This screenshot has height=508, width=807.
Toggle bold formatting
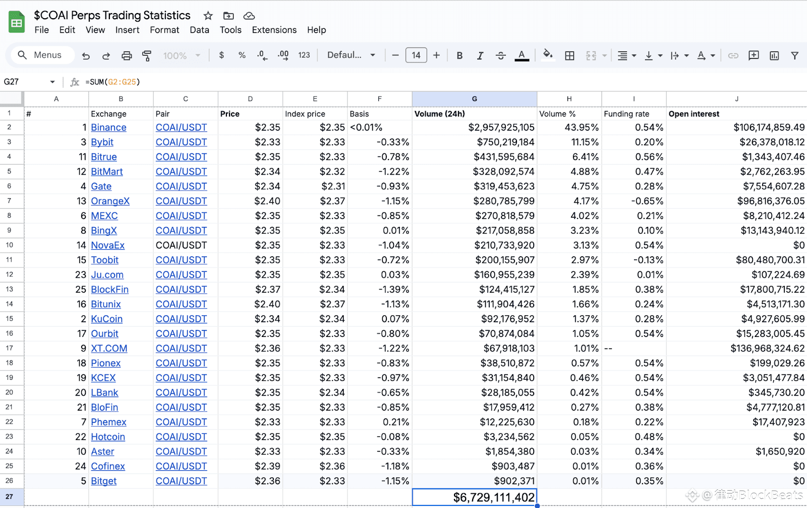coord(459,55)
